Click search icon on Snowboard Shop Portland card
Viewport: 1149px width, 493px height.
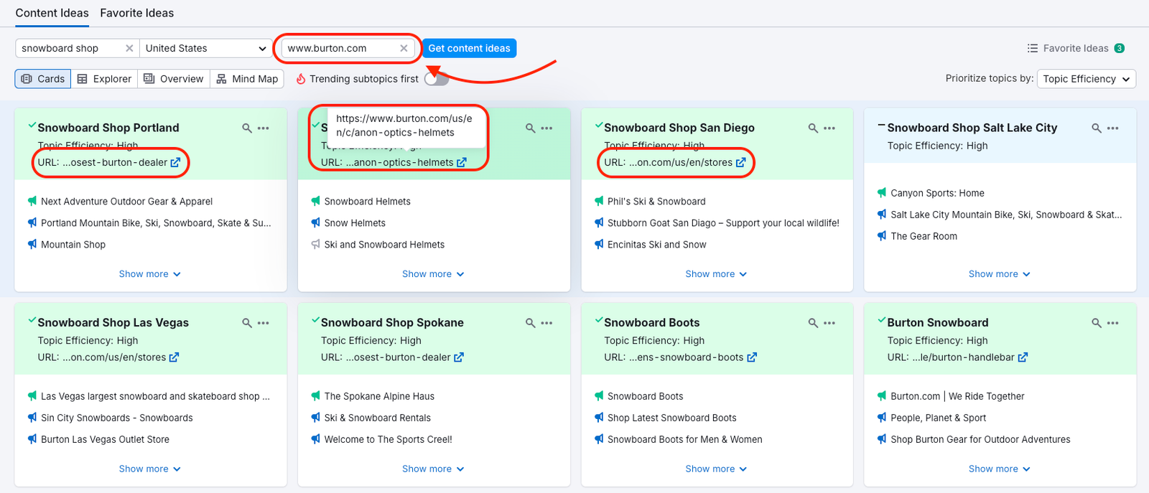[x=247, y=128]
